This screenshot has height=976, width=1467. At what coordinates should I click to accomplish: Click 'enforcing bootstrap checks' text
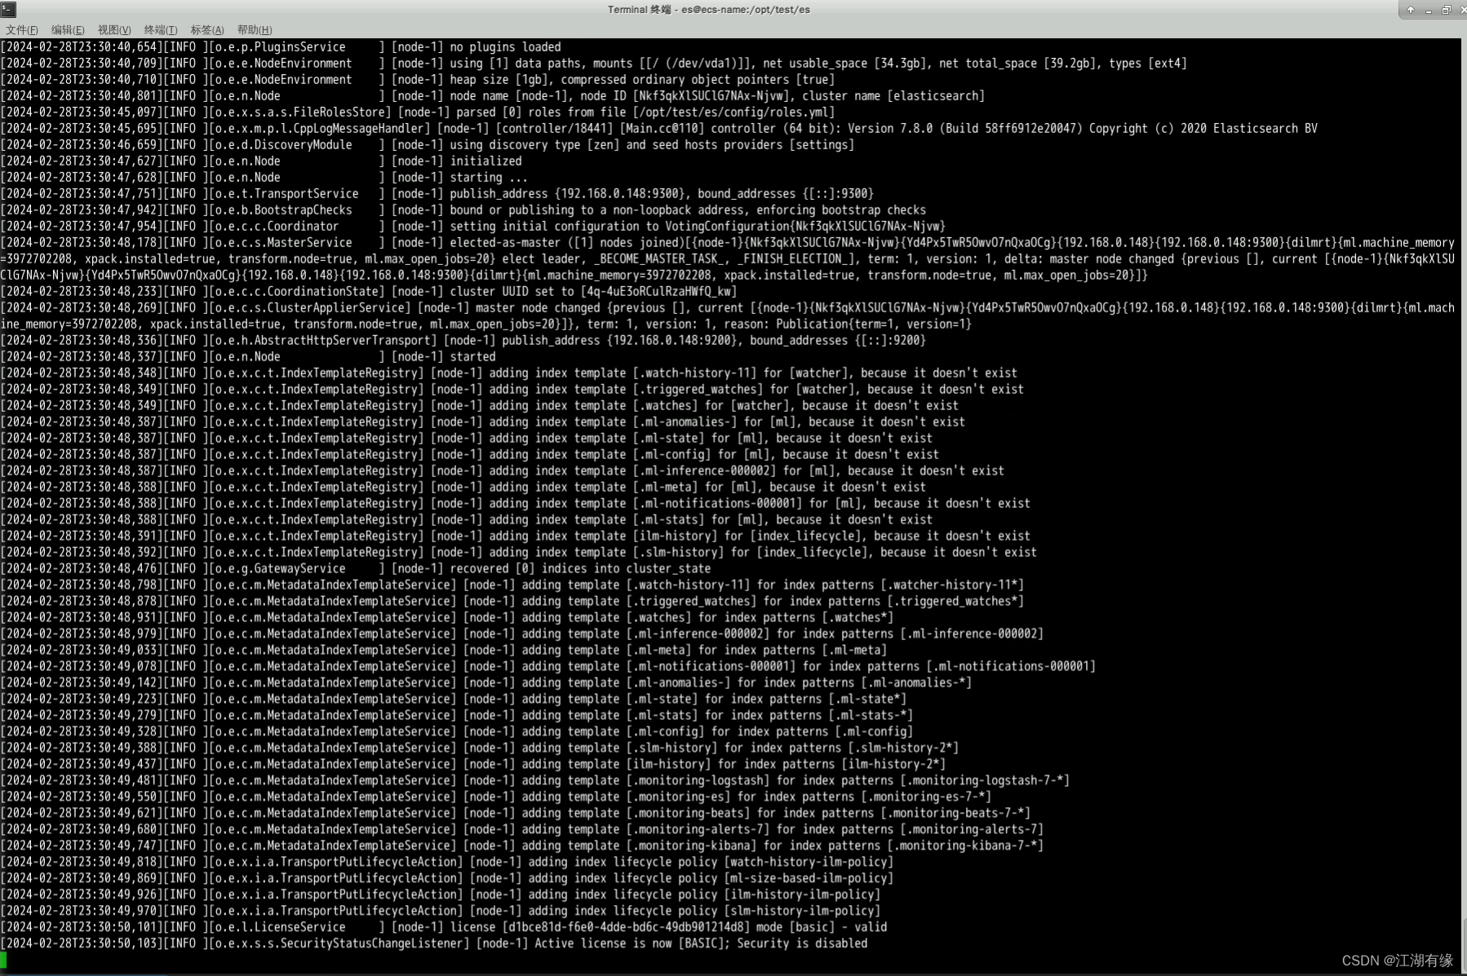(x=841, y=210)
